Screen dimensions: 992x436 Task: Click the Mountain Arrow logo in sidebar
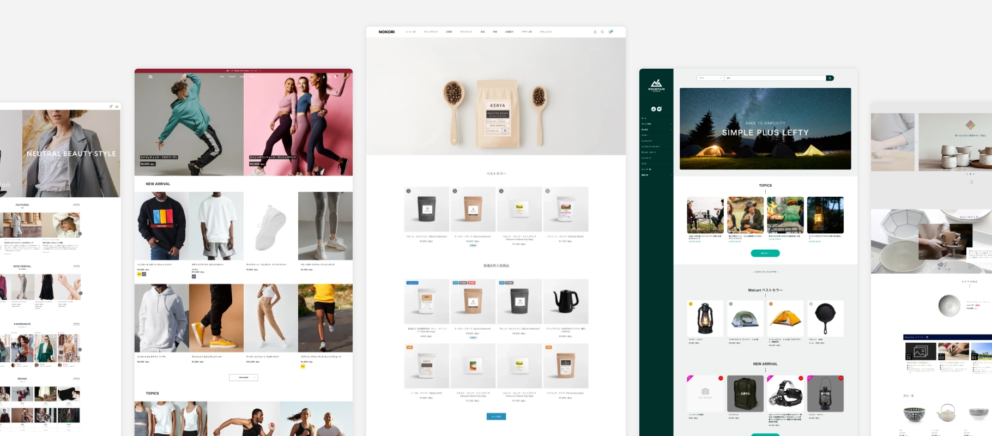coord(656,85)
